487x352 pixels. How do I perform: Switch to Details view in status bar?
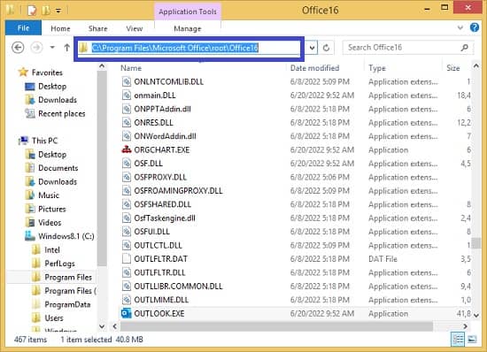coord(458,339)
